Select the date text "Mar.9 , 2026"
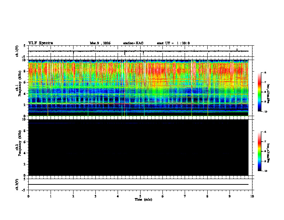This screenshot has height=220, width=284. (100, 43)
